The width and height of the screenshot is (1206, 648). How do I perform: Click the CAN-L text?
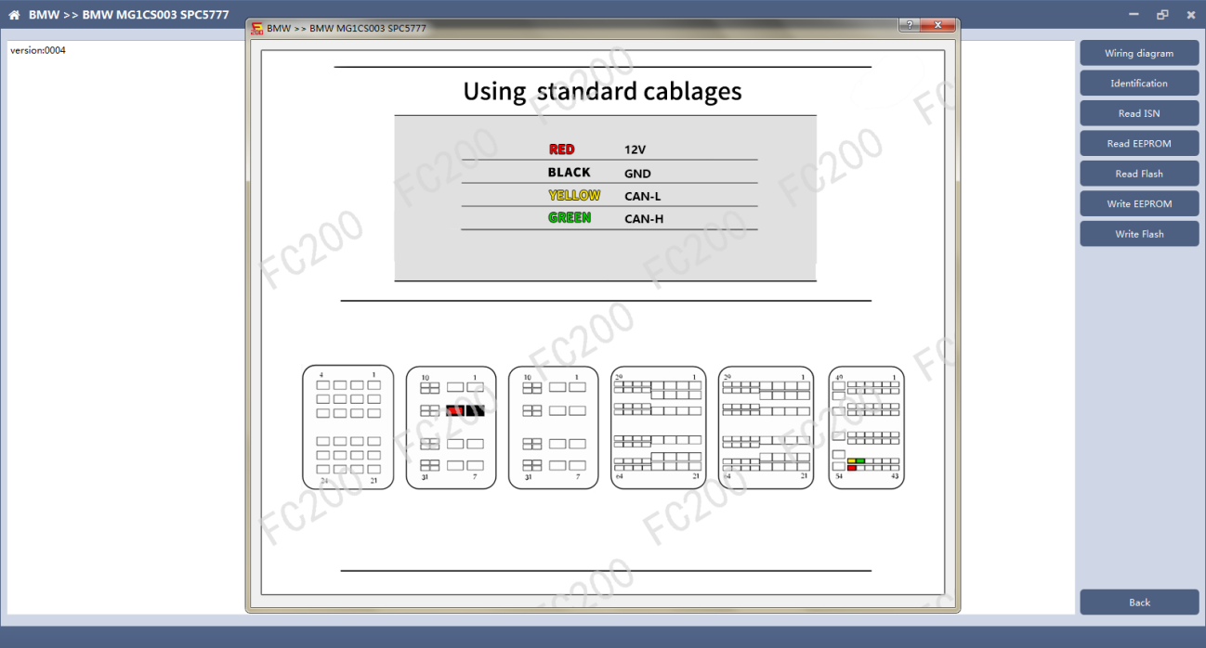(643, 197)
